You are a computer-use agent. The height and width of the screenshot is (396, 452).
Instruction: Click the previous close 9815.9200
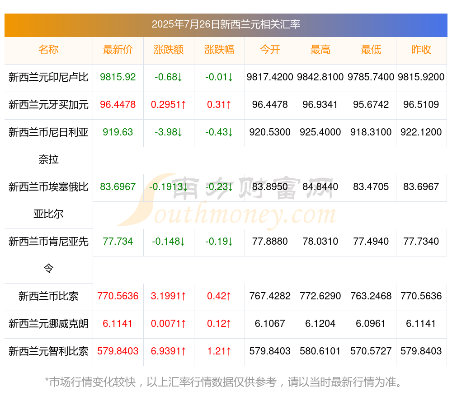coord(421,77)
